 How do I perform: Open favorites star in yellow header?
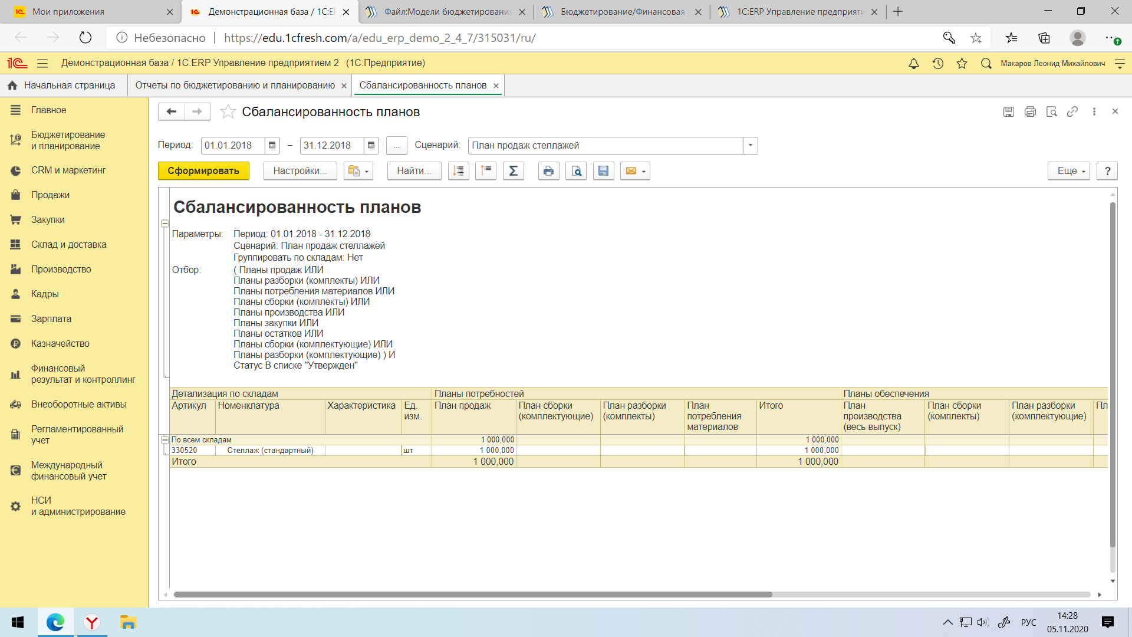[x=962, y=63]
